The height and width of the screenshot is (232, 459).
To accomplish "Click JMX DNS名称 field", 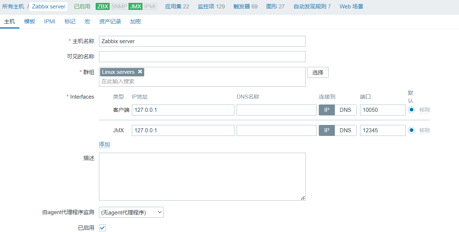I will (276, 130).
